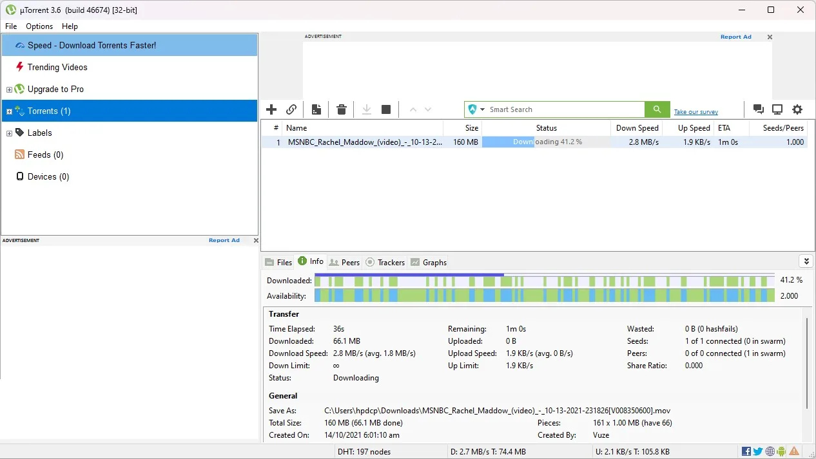816x459 pixels.
Task: Open Preferences via the gear icon
Action: pyautogui.click(x=797, y=109)
